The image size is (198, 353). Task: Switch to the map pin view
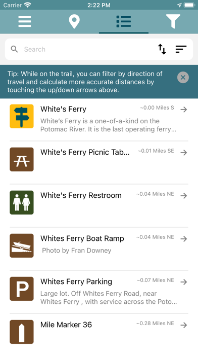[x=74, y=21]
